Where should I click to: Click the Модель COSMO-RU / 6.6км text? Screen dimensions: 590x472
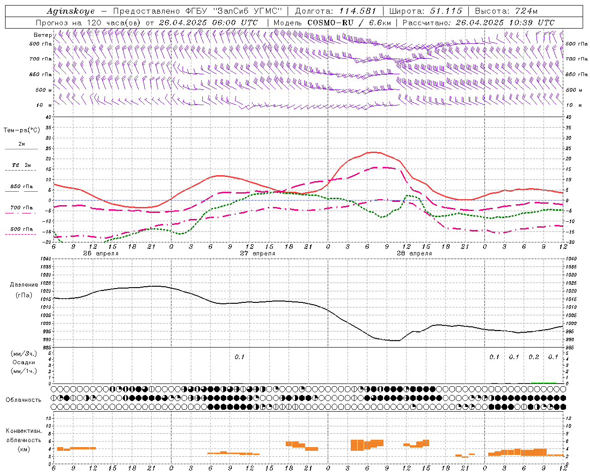coord(332,23)
